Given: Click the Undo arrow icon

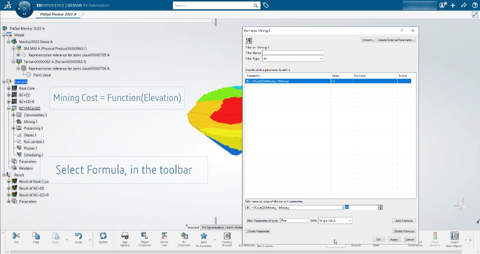Looking at the screenshot, I should tap(78, 235).
